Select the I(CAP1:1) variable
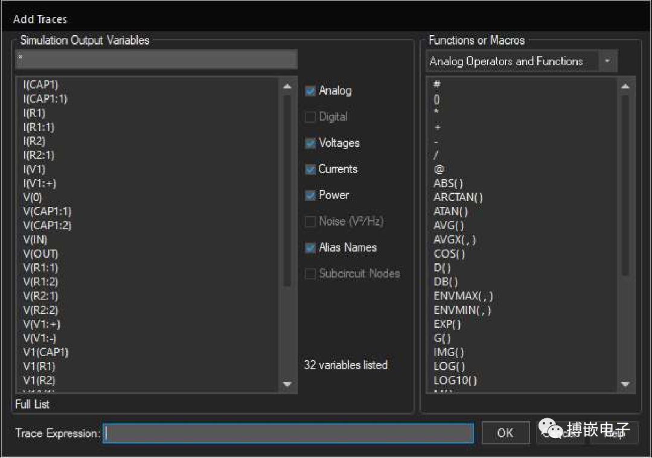The image size is (652, 458). point(45,99)
